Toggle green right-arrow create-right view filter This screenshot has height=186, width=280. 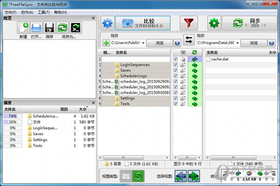pos(194,176)
